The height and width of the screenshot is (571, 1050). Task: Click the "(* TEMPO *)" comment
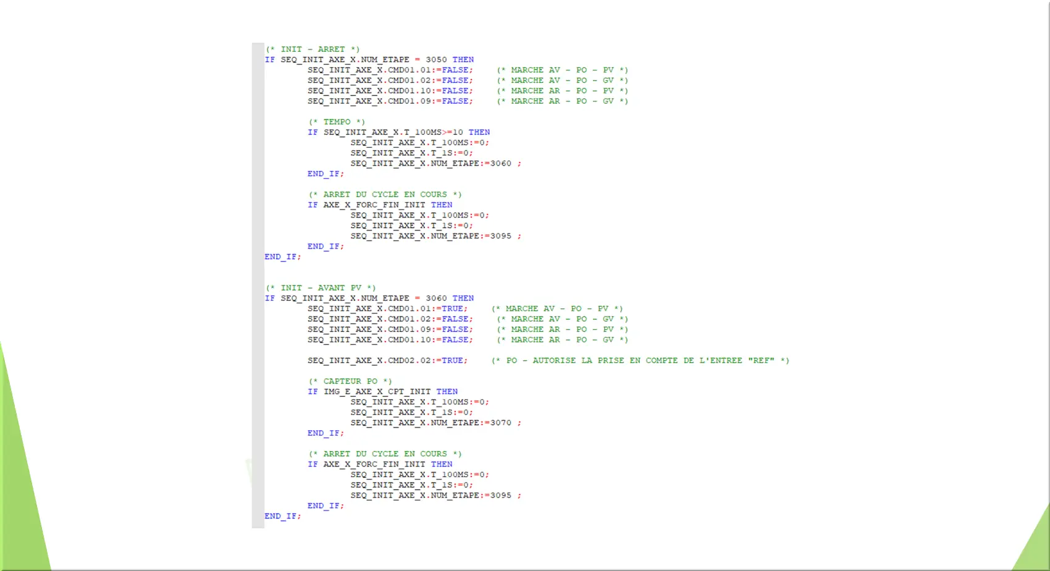337,122
